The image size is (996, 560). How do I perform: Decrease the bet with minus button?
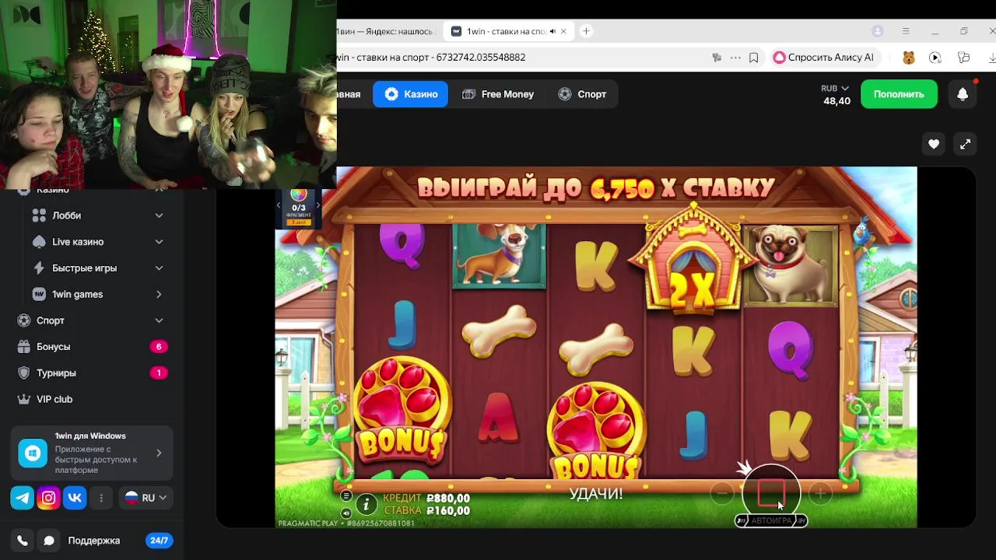click(722, 493)
